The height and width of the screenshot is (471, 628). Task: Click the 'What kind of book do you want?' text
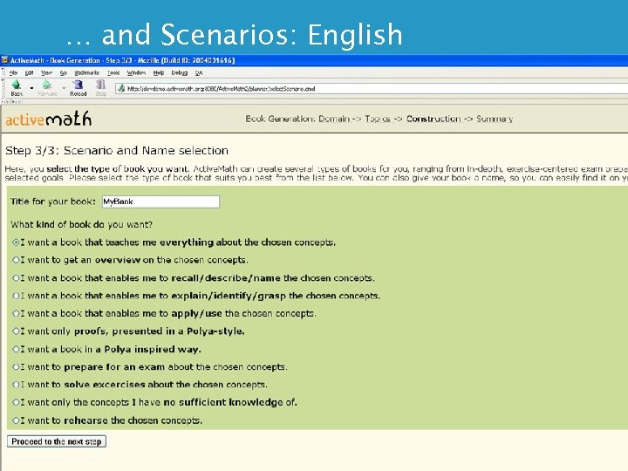[x=81, y=224]
